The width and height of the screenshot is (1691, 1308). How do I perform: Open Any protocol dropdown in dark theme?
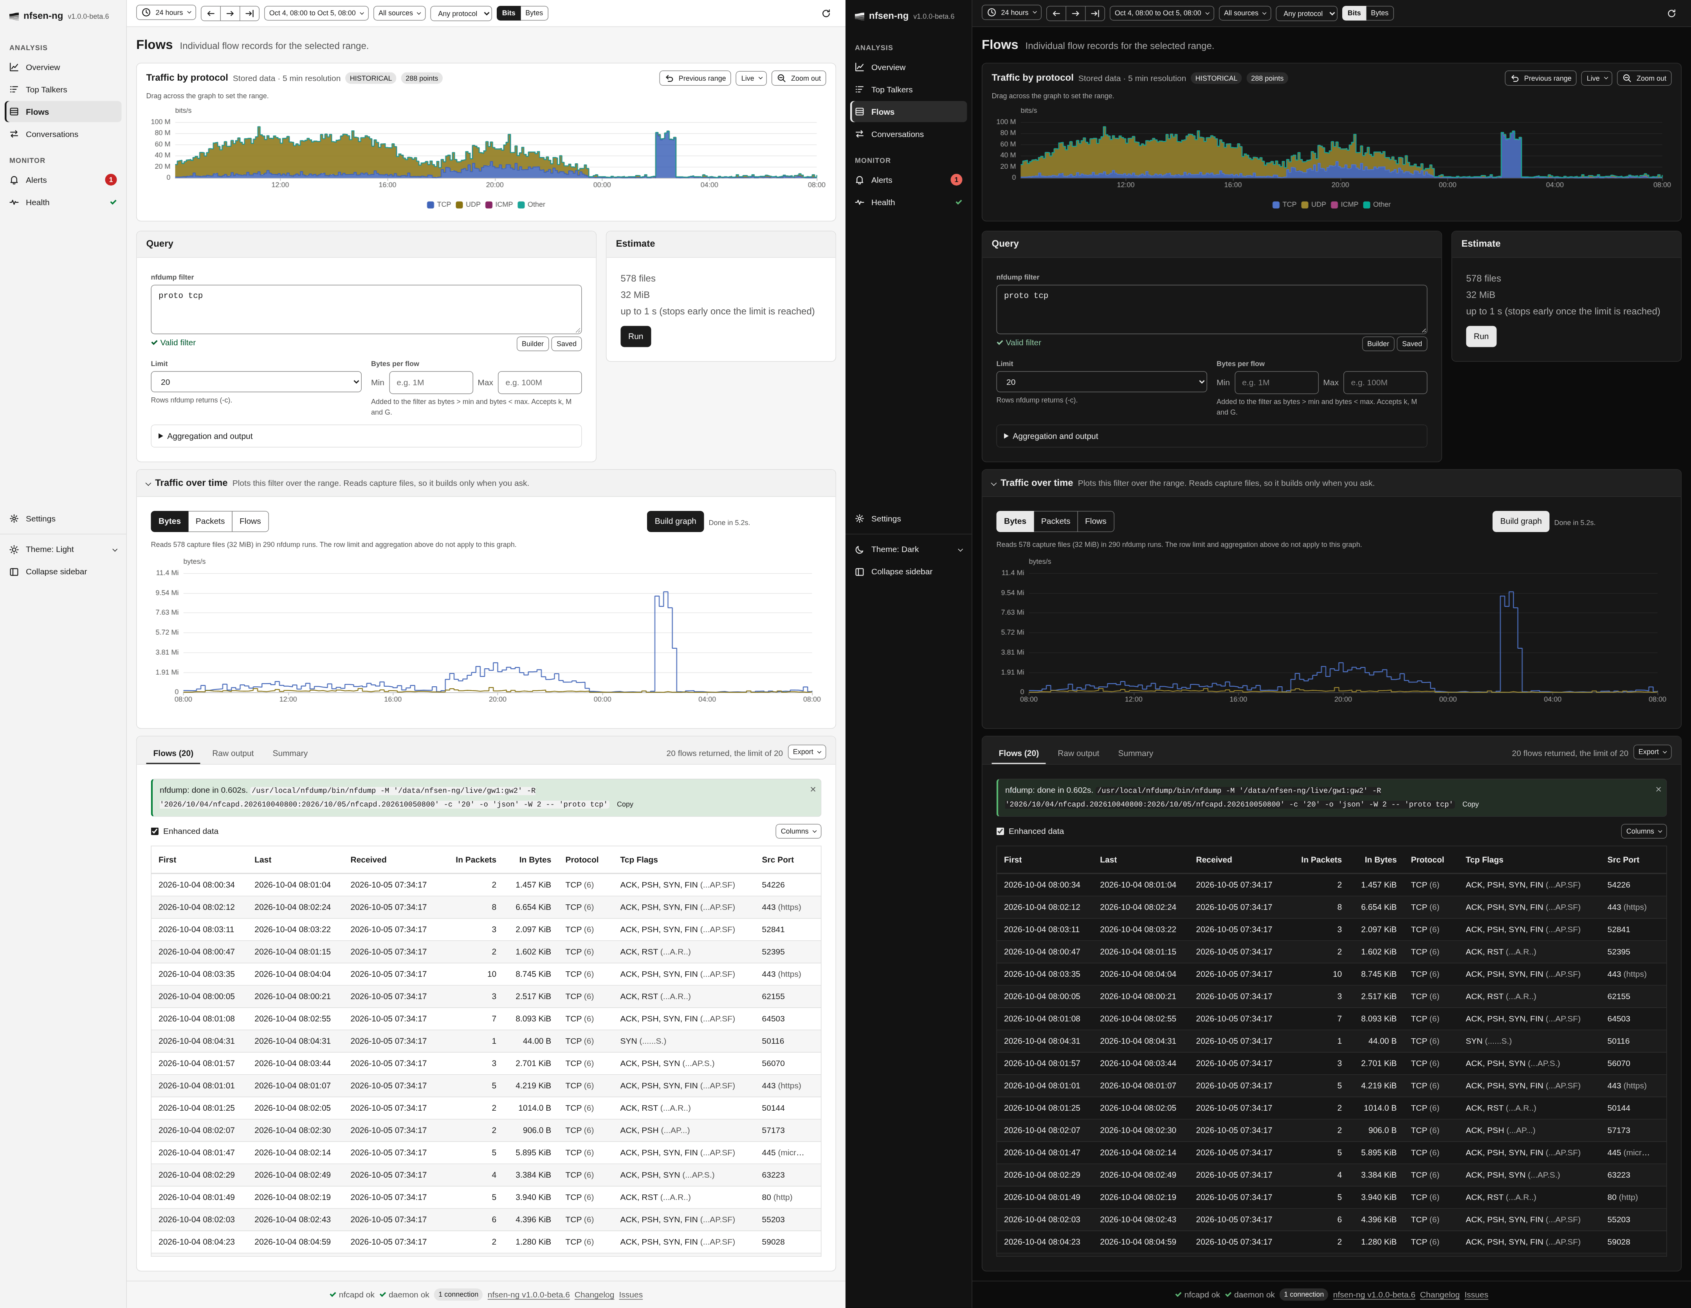[x=1306, y=13]
